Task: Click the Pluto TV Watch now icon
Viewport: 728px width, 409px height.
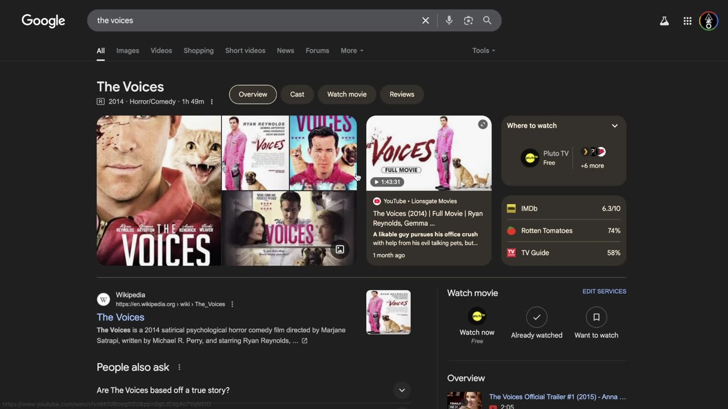Action: click(x=477, y=316)
